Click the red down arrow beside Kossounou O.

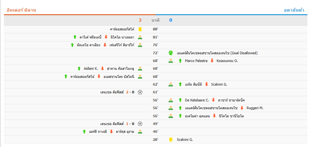click(212, 61)
